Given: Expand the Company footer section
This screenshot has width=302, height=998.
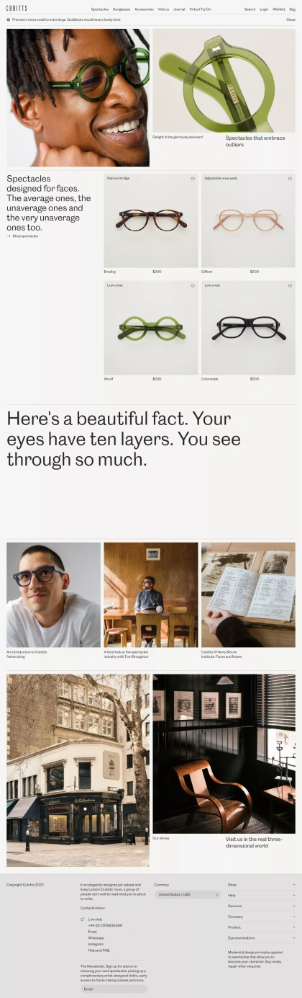Looking at the screenshot, I should [261, 917].
